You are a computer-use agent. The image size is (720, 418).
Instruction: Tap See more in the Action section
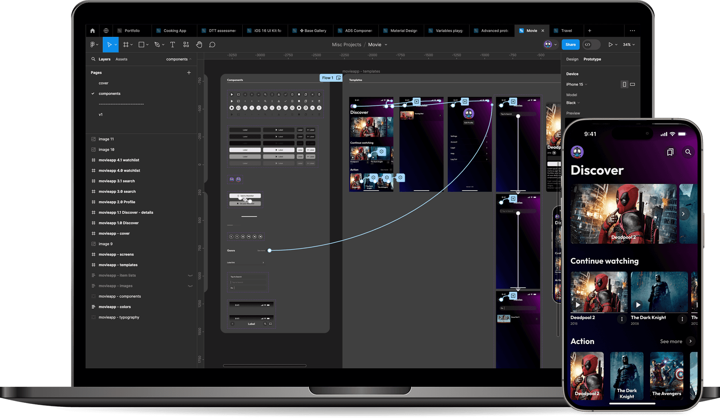pos(671,341)
